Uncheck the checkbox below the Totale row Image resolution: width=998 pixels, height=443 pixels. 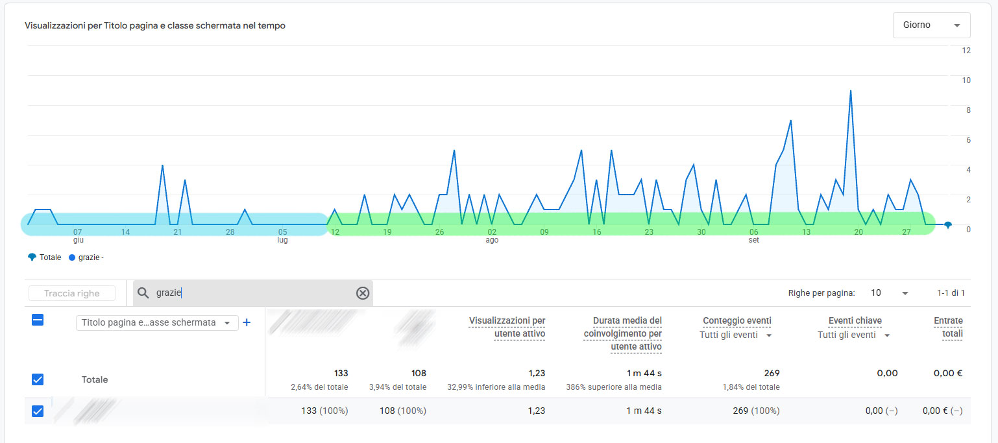click(x=38, y=411)
